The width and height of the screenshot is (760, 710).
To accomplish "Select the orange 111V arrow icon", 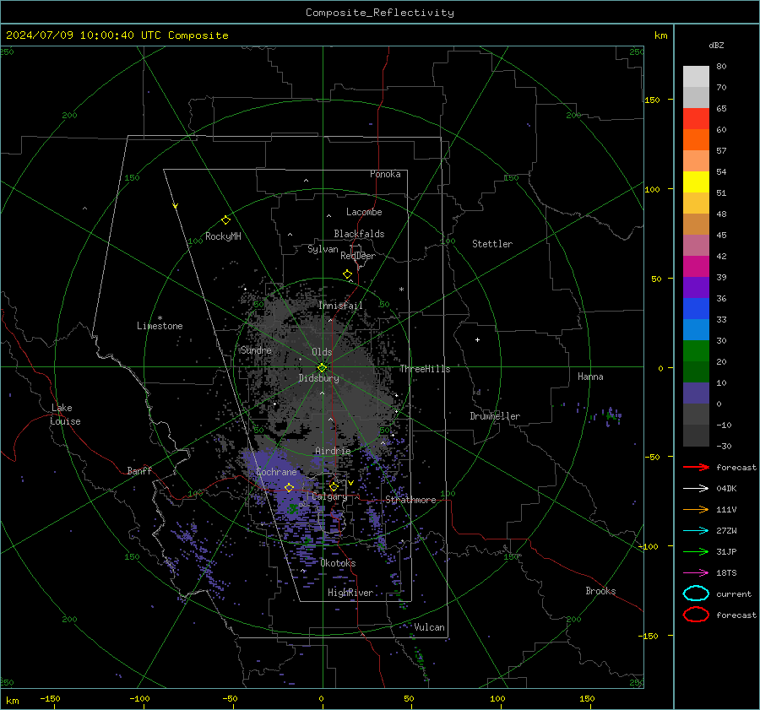I will tap(696, 509).
